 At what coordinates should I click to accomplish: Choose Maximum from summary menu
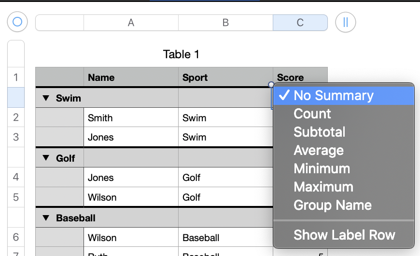coord(323,187)
